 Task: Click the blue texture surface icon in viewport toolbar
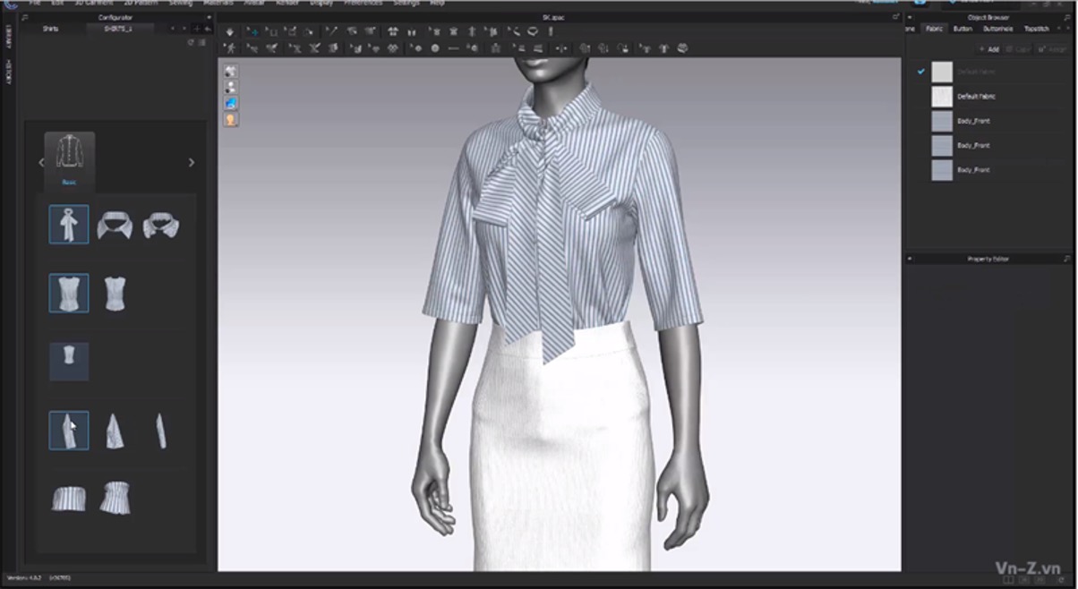[231, 103]
